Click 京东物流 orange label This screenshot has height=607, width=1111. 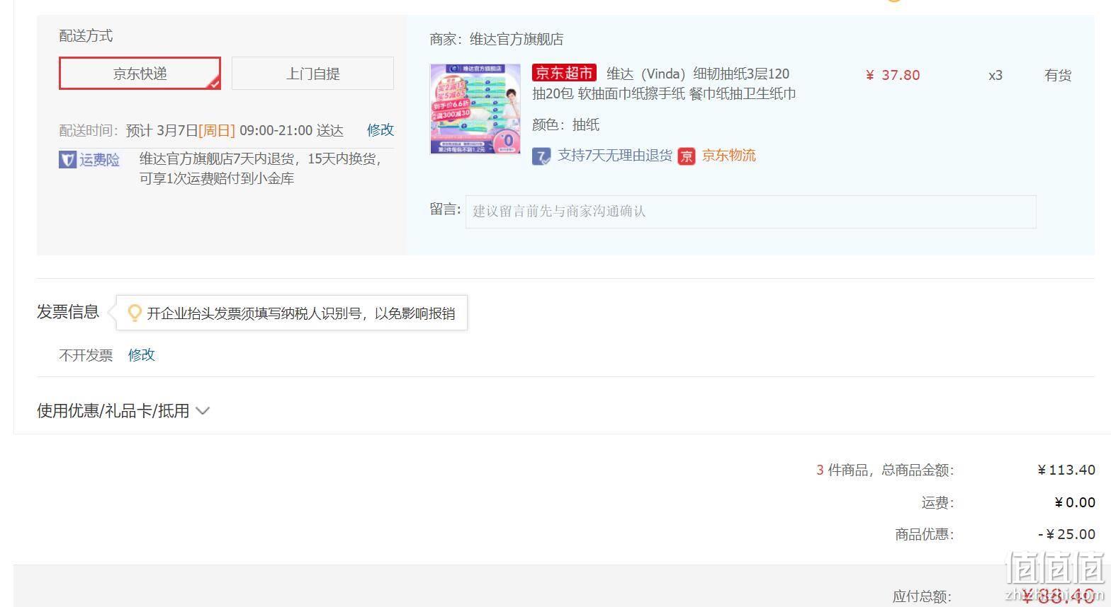coord(729,156)
